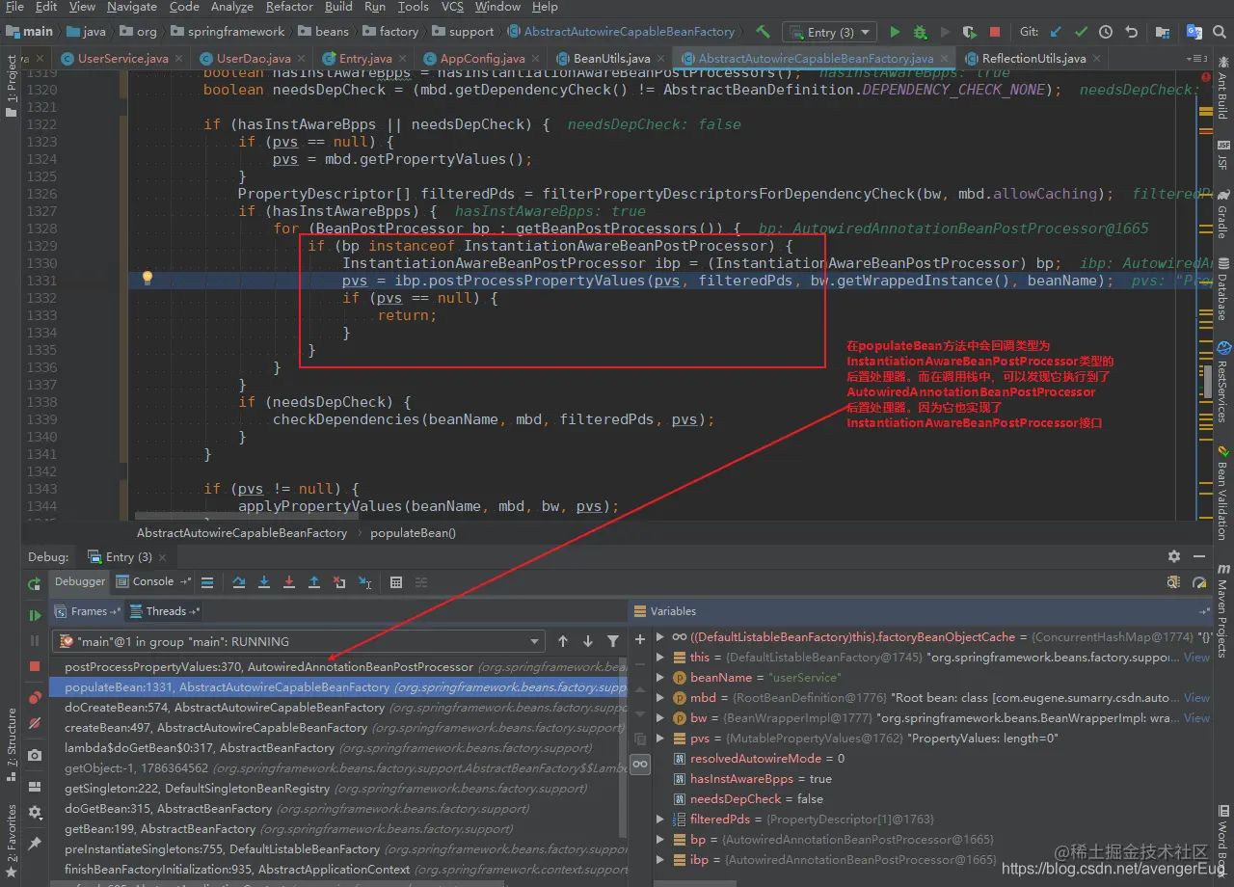1234x887 pixels.
Task: Click the Build project hammer icon
Action: pyautogui.click(x=763, y=32)
